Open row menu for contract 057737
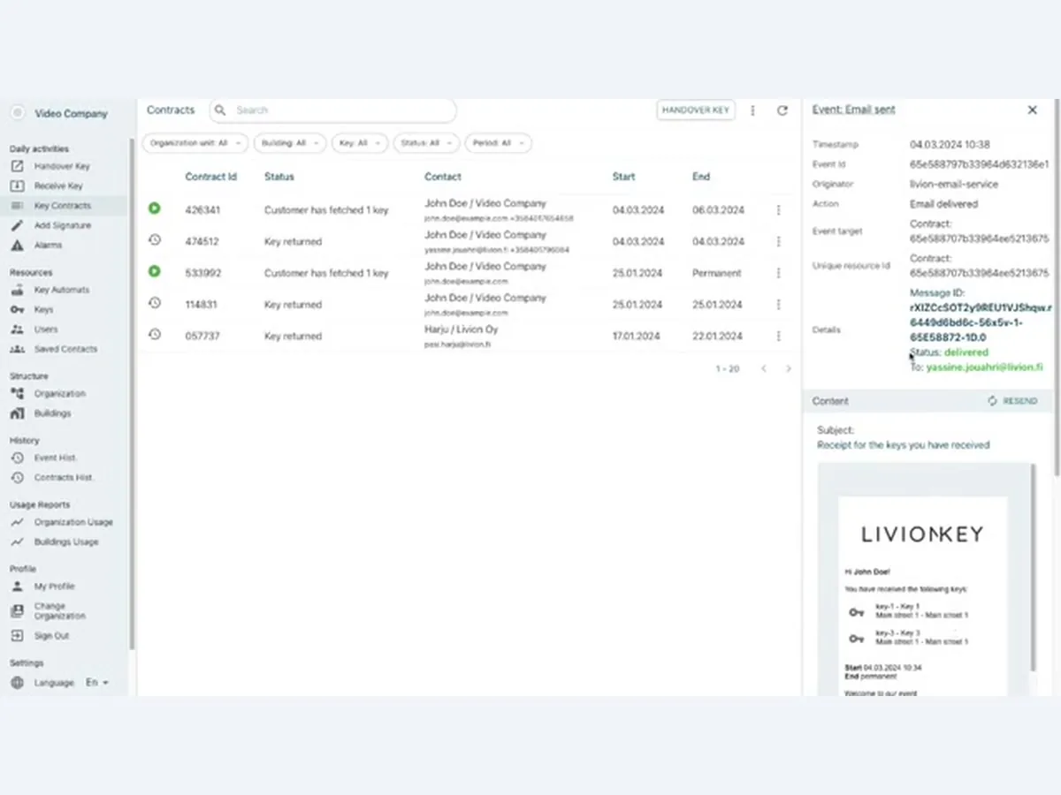Viewport: 1061px width, 795px height. (779, 336)
